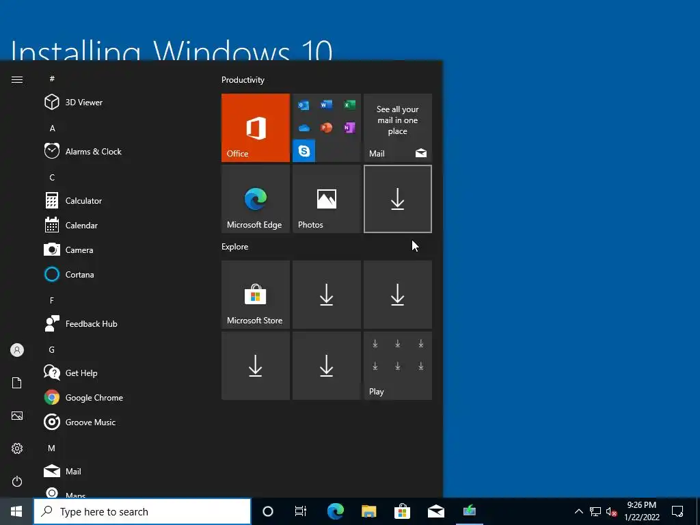Open OneNote icon in the Office folder tile
Screen dimensions: 700x525
(x=349, y=128)
